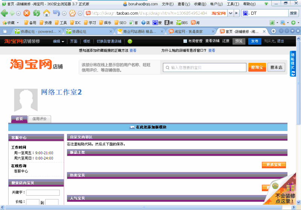This screenshot has width=301, height=210.
Task: Click the browser DT search box
Action: [x=268, y=13]
